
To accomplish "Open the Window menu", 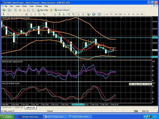I will [39, 6].
